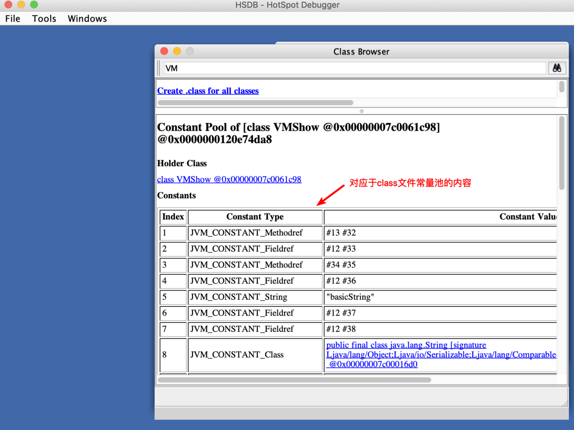574x430 pixels.
Task: Click the binoculars find icon
Action: click(557, 68)
